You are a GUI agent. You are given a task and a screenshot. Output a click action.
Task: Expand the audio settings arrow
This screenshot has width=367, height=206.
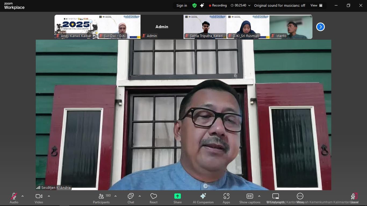[x=23, y=196]
